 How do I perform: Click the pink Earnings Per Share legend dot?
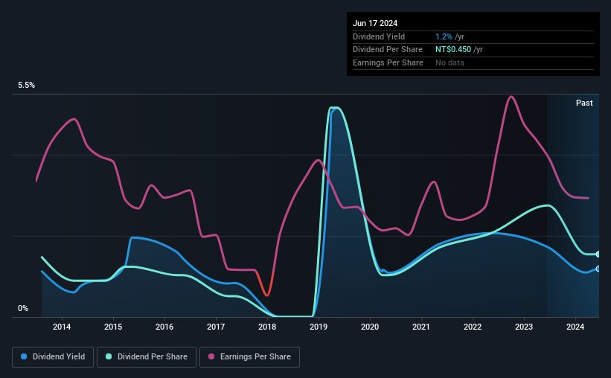[211, 356]
